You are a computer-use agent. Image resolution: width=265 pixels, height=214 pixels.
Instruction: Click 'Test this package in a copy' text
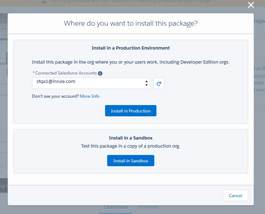(131, 146)
